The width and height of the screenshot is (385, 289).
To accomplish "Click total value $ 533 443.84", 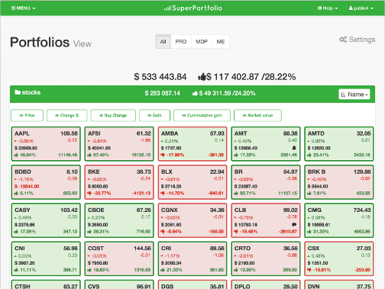I will (160, 77).
